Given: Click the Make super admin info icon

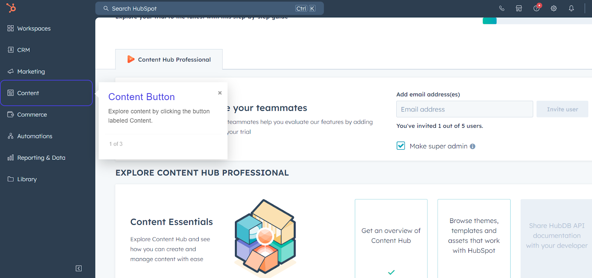Looking at the screenshot, I should (472, 147).
